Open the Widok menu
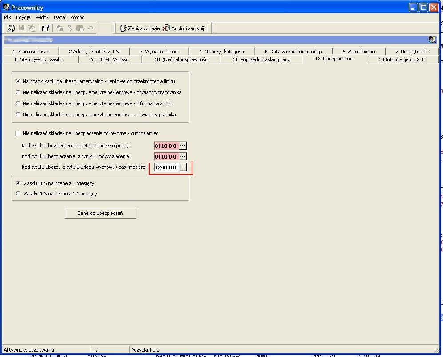This screenshot has width=443, height=357. point(42,17)
